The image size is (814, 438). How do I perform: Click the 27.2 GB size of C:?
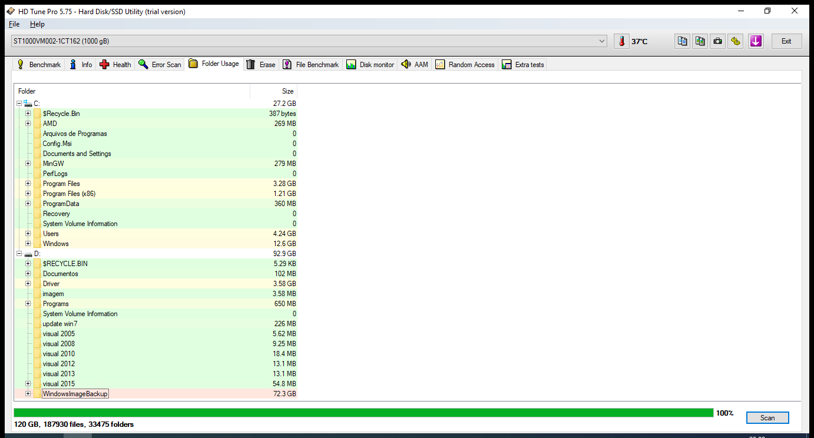click(284, 104)
